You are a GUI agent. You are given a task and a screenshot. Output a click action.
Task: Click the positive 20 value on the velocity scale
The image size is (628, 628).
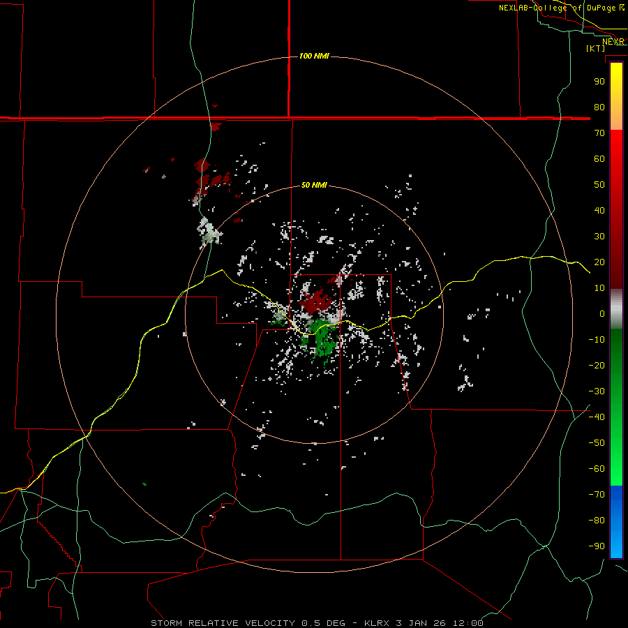pyautogui.click(x=599, y=262)
